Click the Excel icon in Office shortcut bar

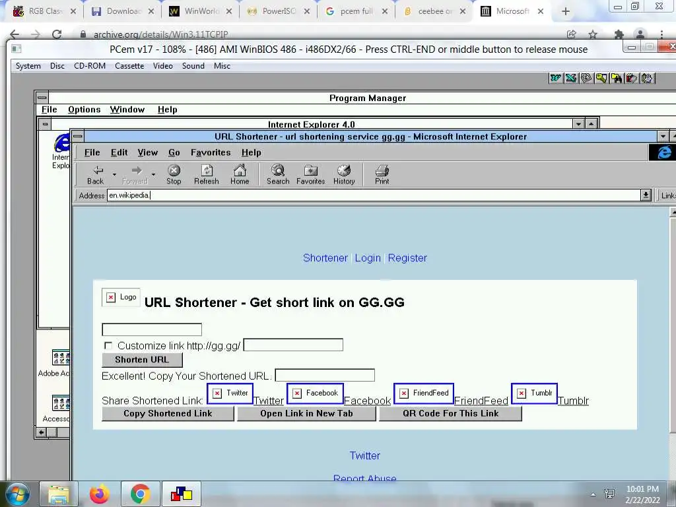[x=571, y=78]
